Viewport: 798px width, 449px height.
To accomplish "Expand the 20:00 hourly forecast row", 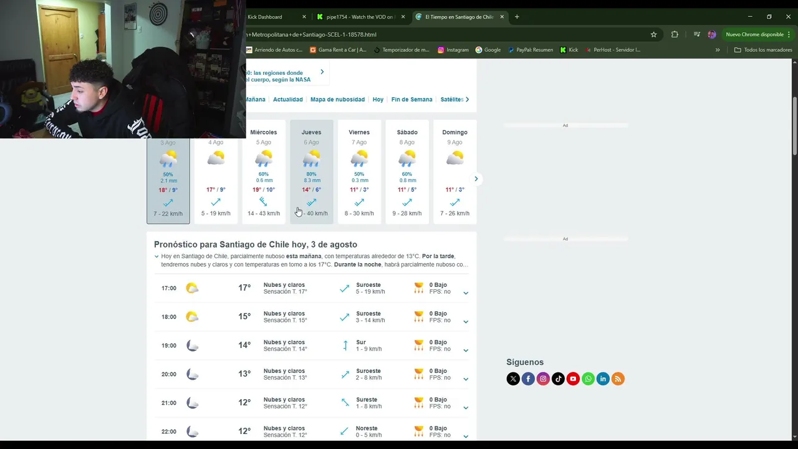I will pos(466,379).
